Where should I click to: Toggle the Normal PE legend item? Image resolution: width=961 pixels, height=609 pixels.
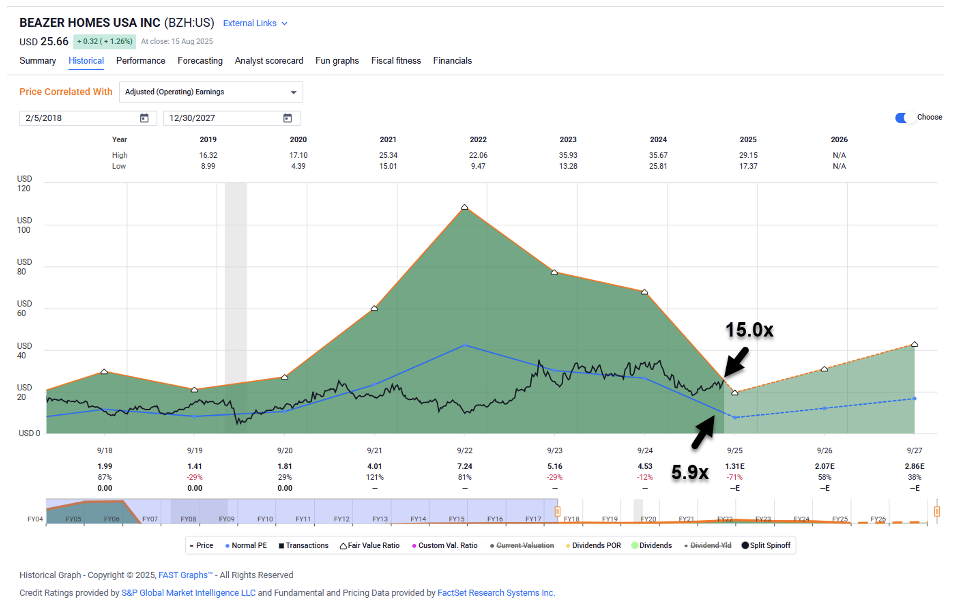[246, 545]
